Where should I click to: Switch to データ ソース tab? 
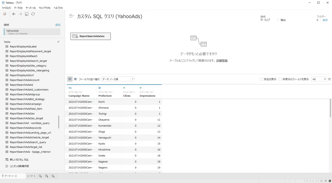(13, 176)
